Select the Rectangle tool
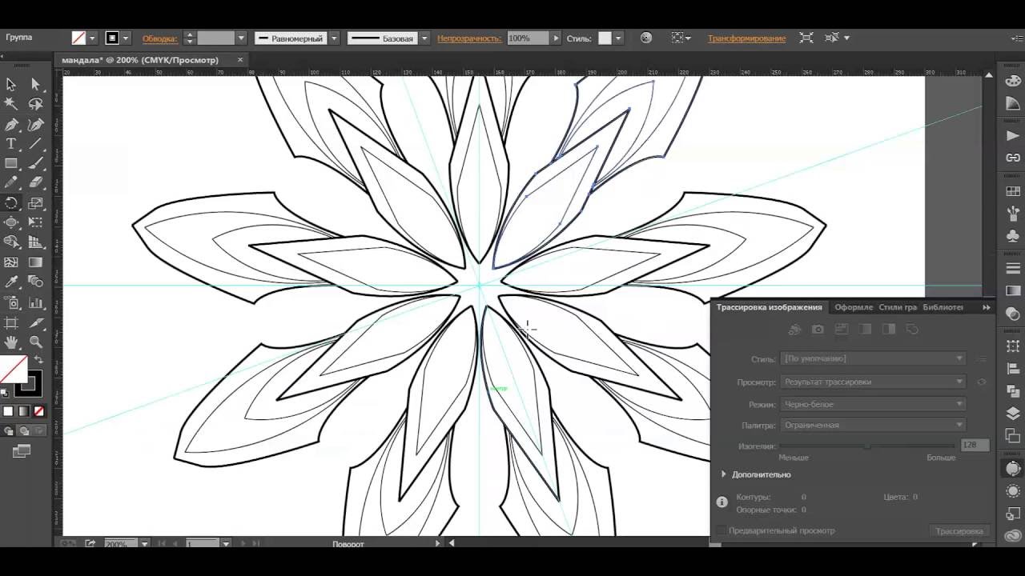 (11, 163)
